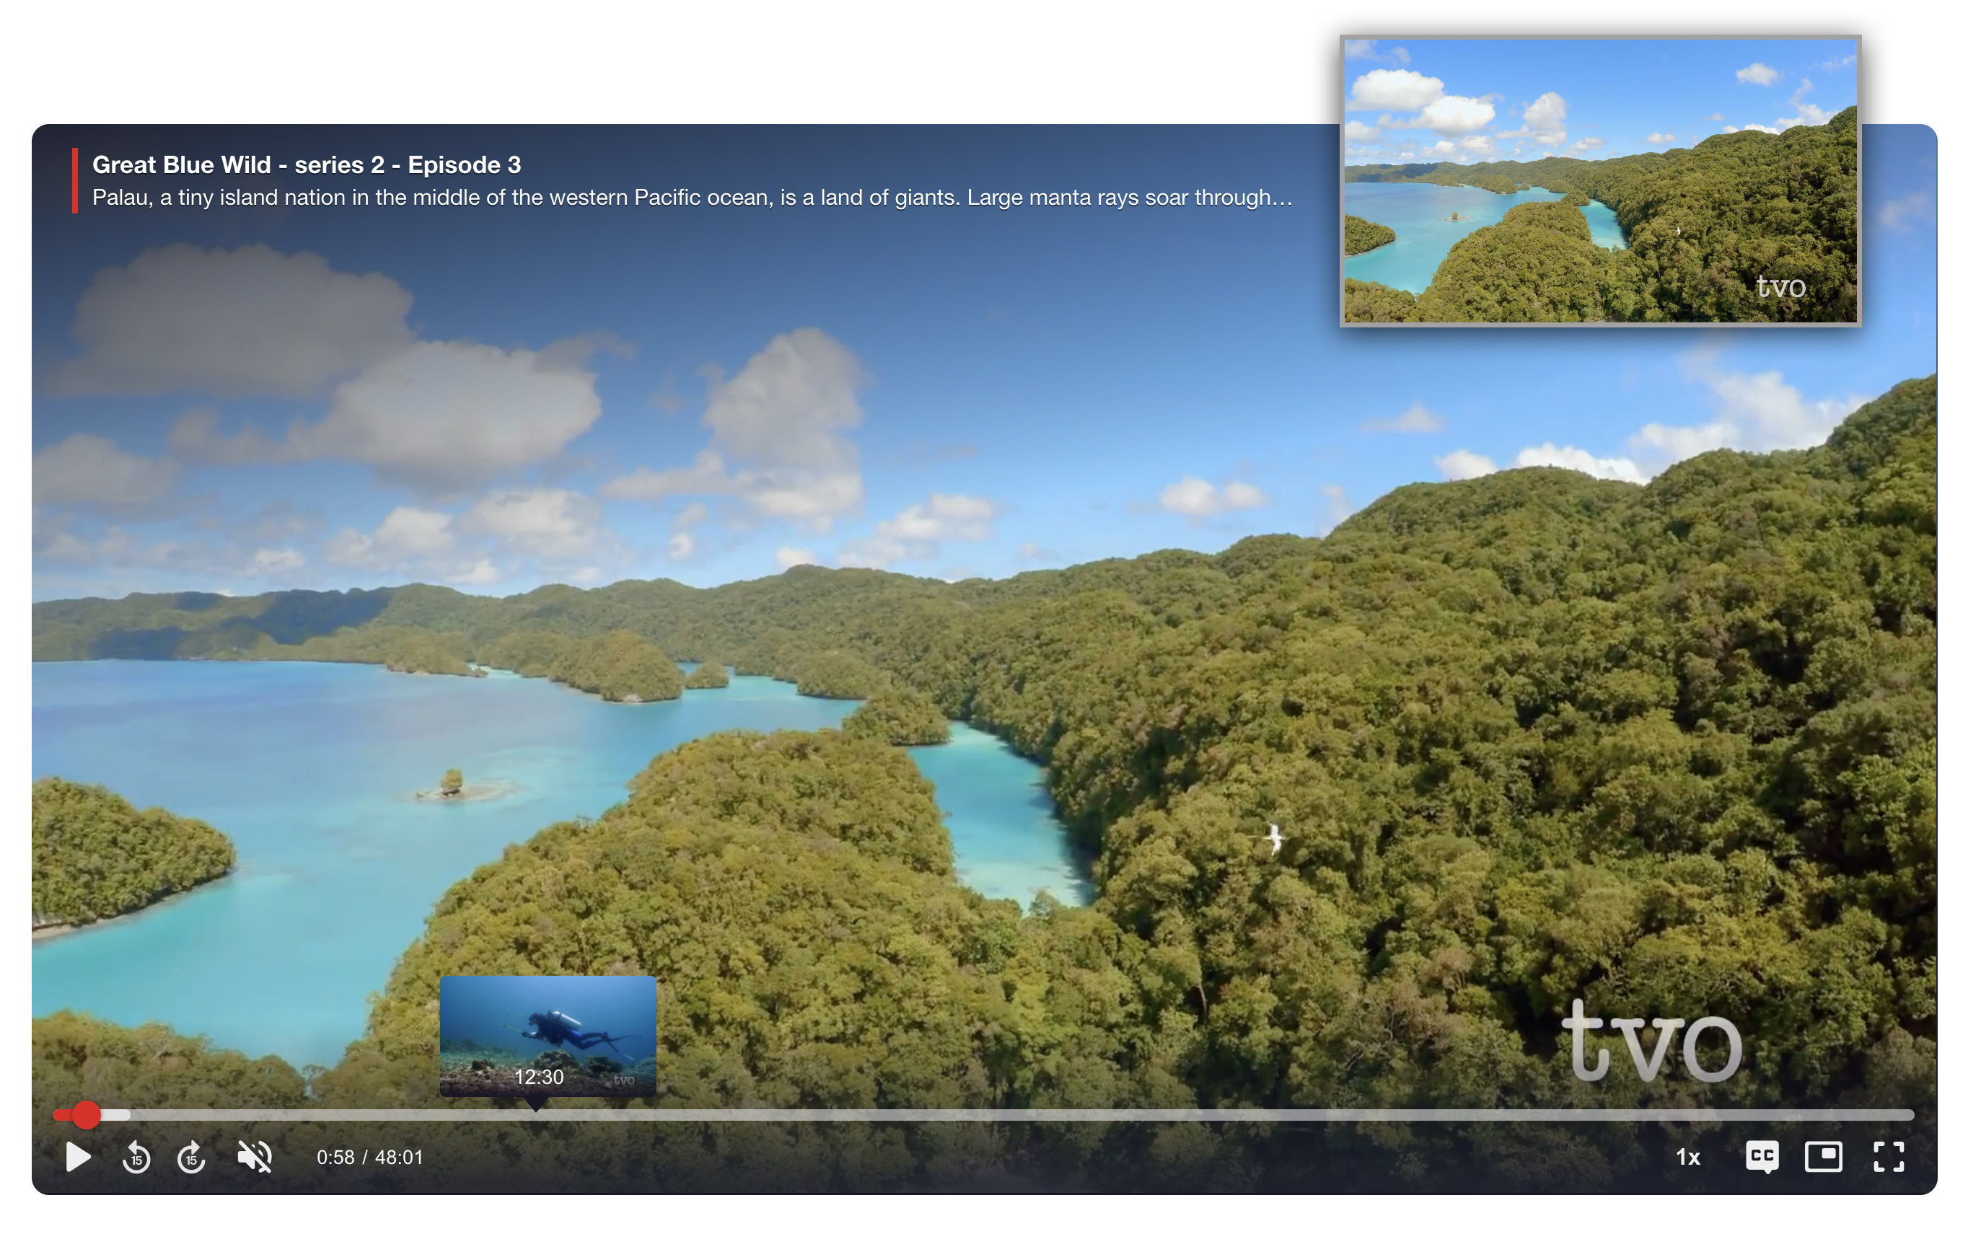Click the red scrubber handle on the timeline
Image resolution: width=1968 pixels, height=1252 pixels.
click(x=86, y=1115)
